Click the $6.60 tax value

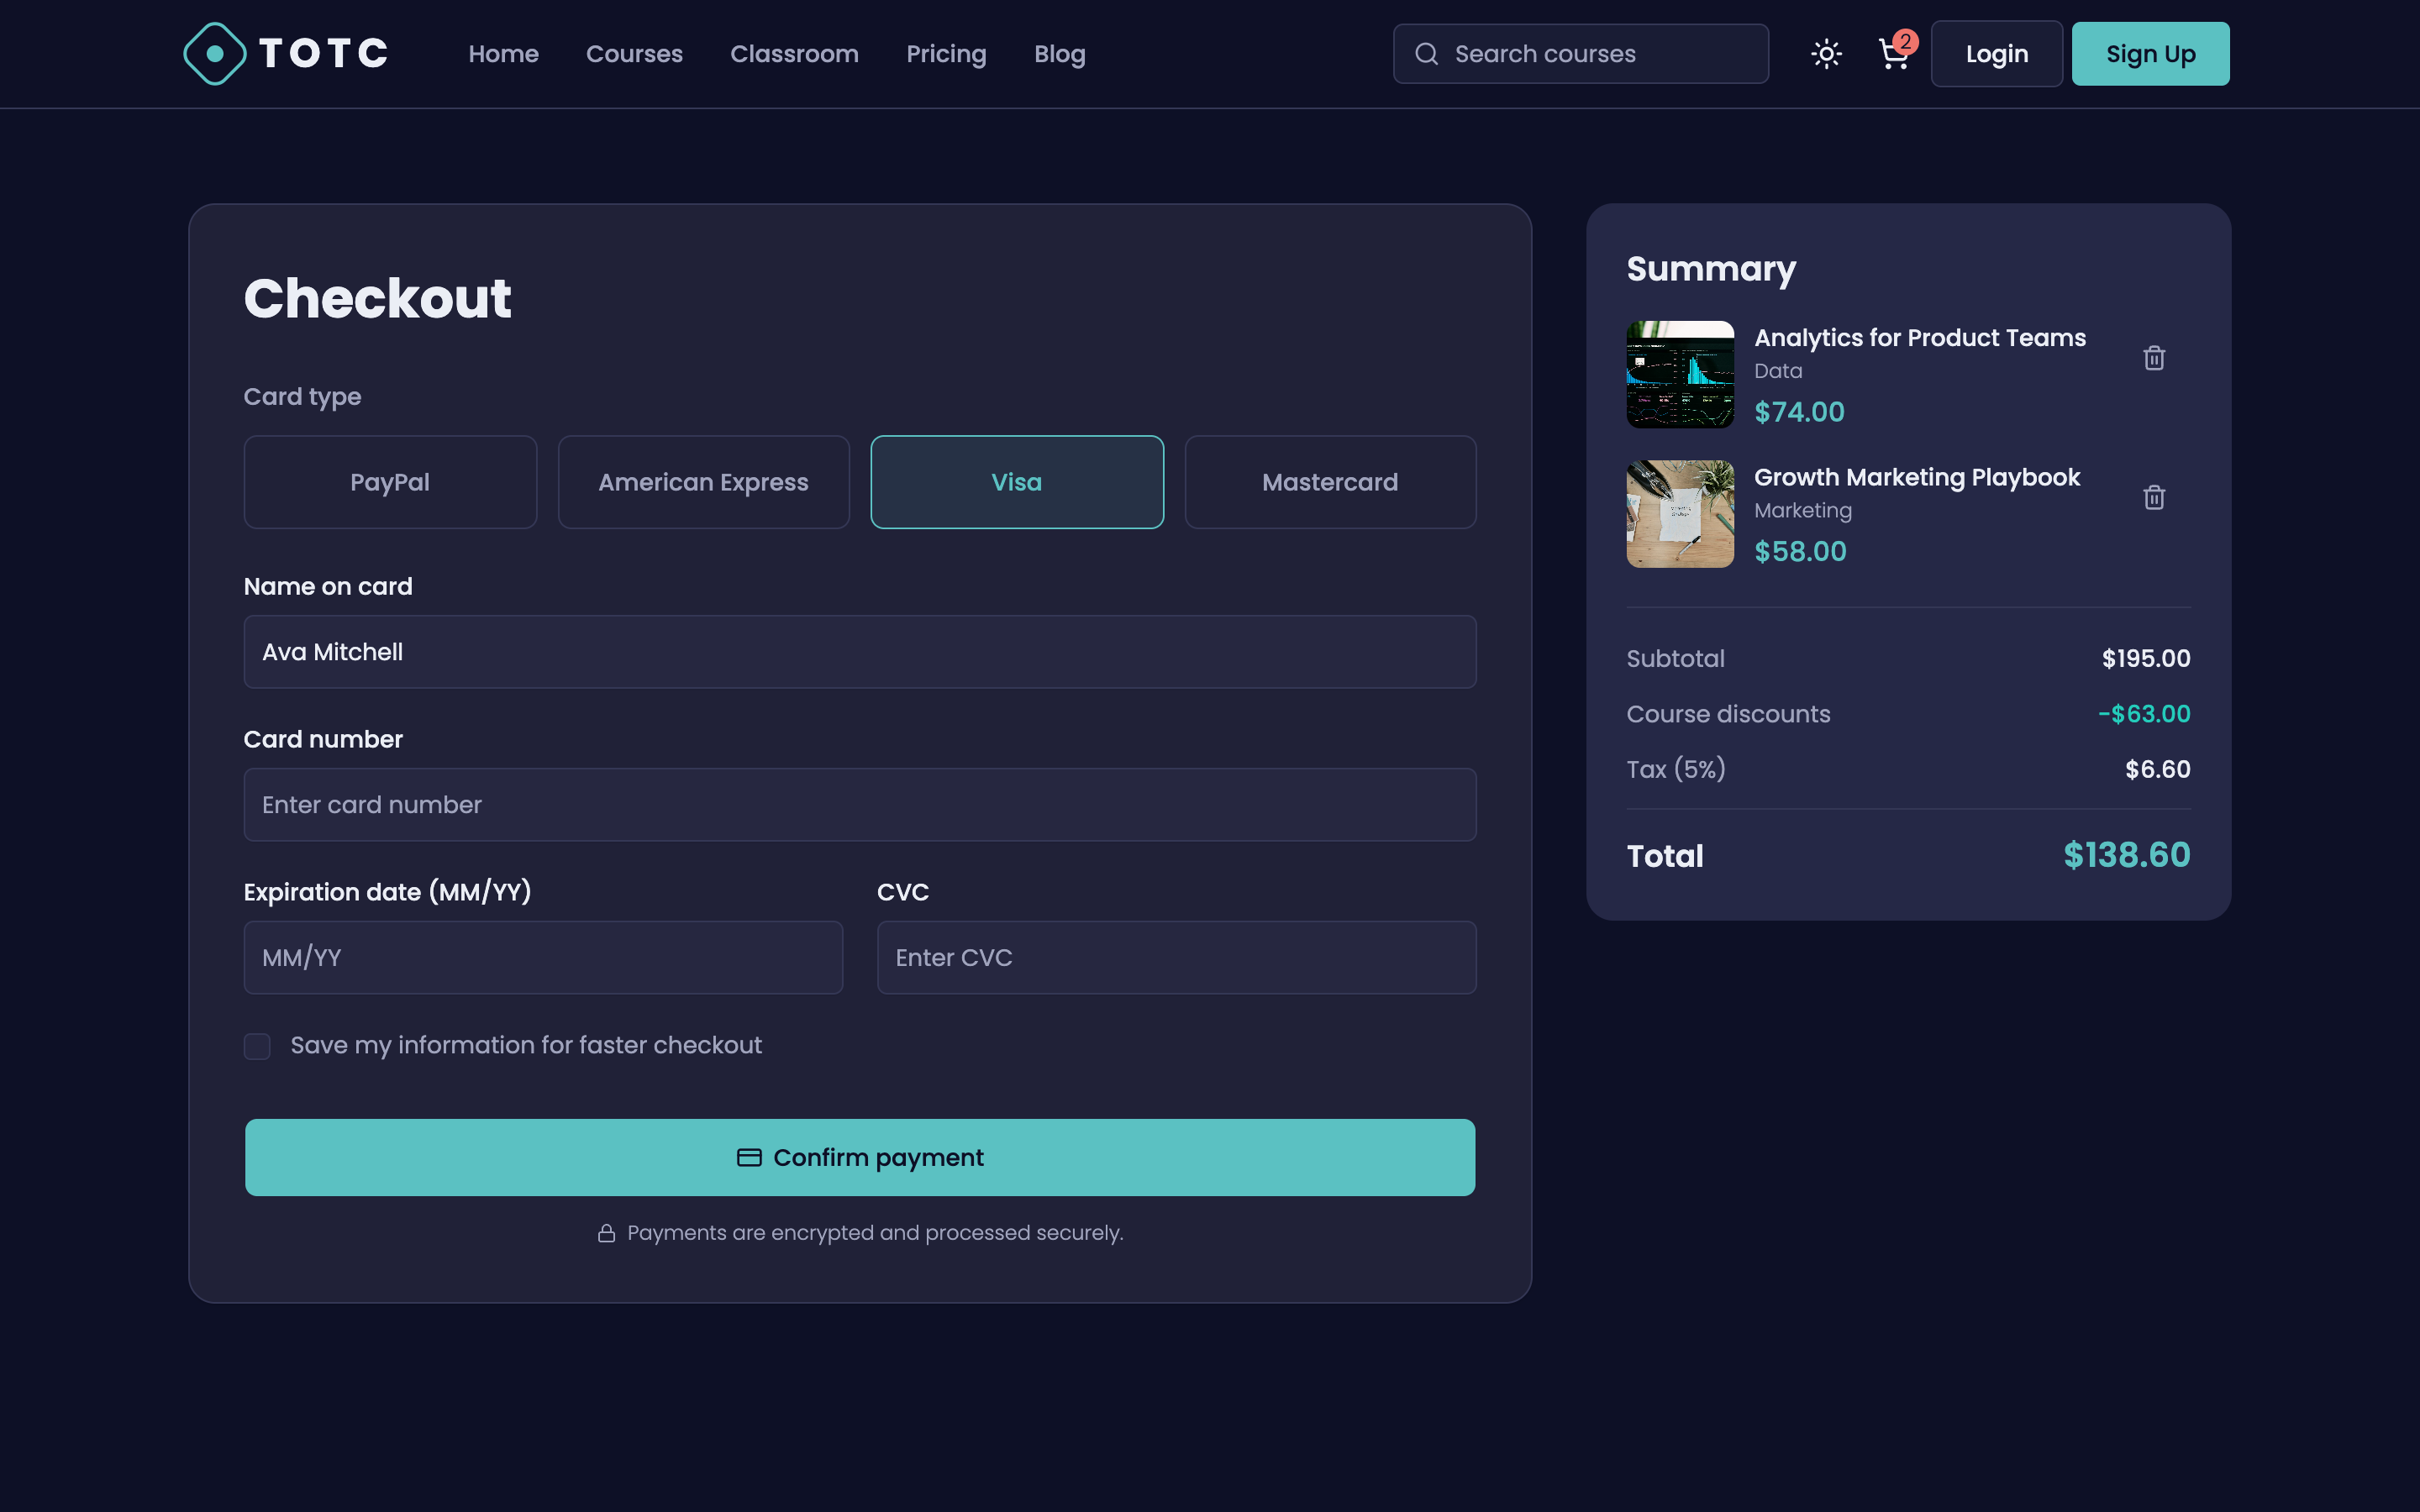[x=2158, y=769]
